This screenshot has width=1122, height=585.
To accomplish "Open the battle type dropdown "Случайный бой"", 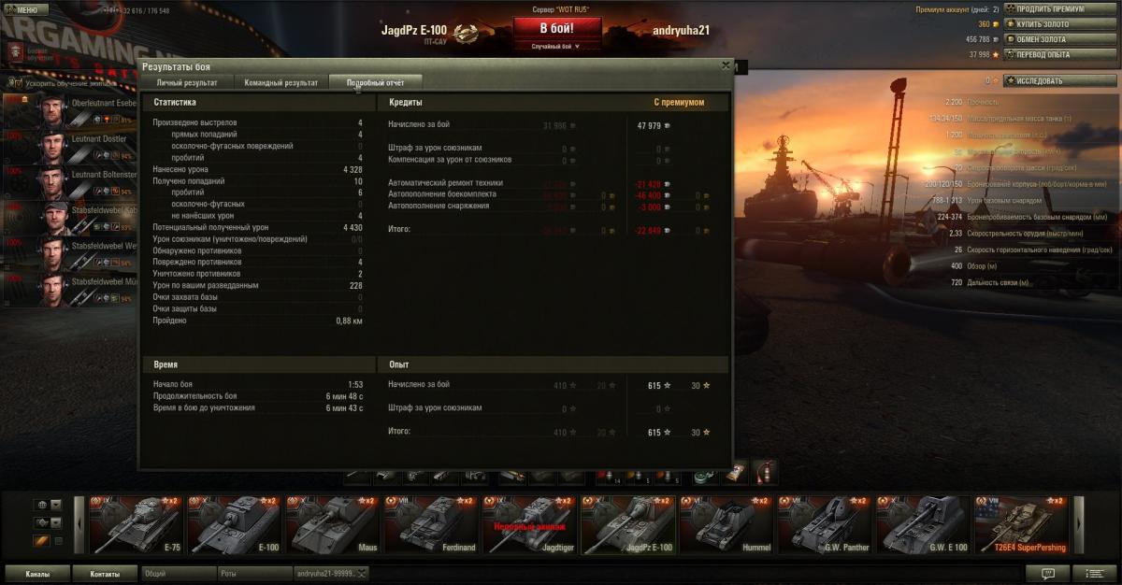I will click(555, 46).
